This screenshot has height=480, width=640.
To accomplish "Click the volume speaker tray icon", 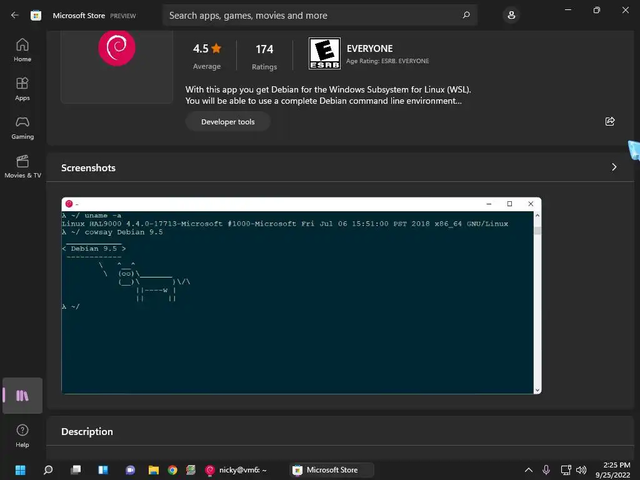I will pyautogui.click(x=581, y=470).
